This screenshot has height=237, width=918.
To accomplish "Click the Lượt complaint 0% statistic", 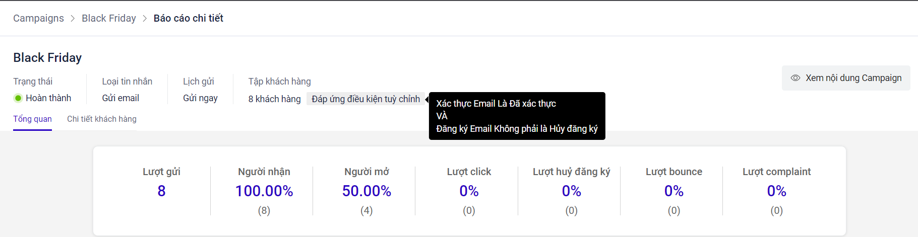I will [x=776, y=191].
